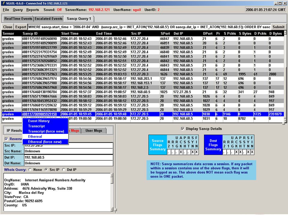This screenshot has width=288, height=216.
Task: Click Src IP 192.168.2.5 in the table
Action: point(140,87)
